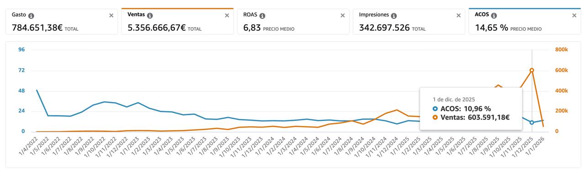
Task: Click the orange Ventas data point at 1/12/2025
Action: 532,70
